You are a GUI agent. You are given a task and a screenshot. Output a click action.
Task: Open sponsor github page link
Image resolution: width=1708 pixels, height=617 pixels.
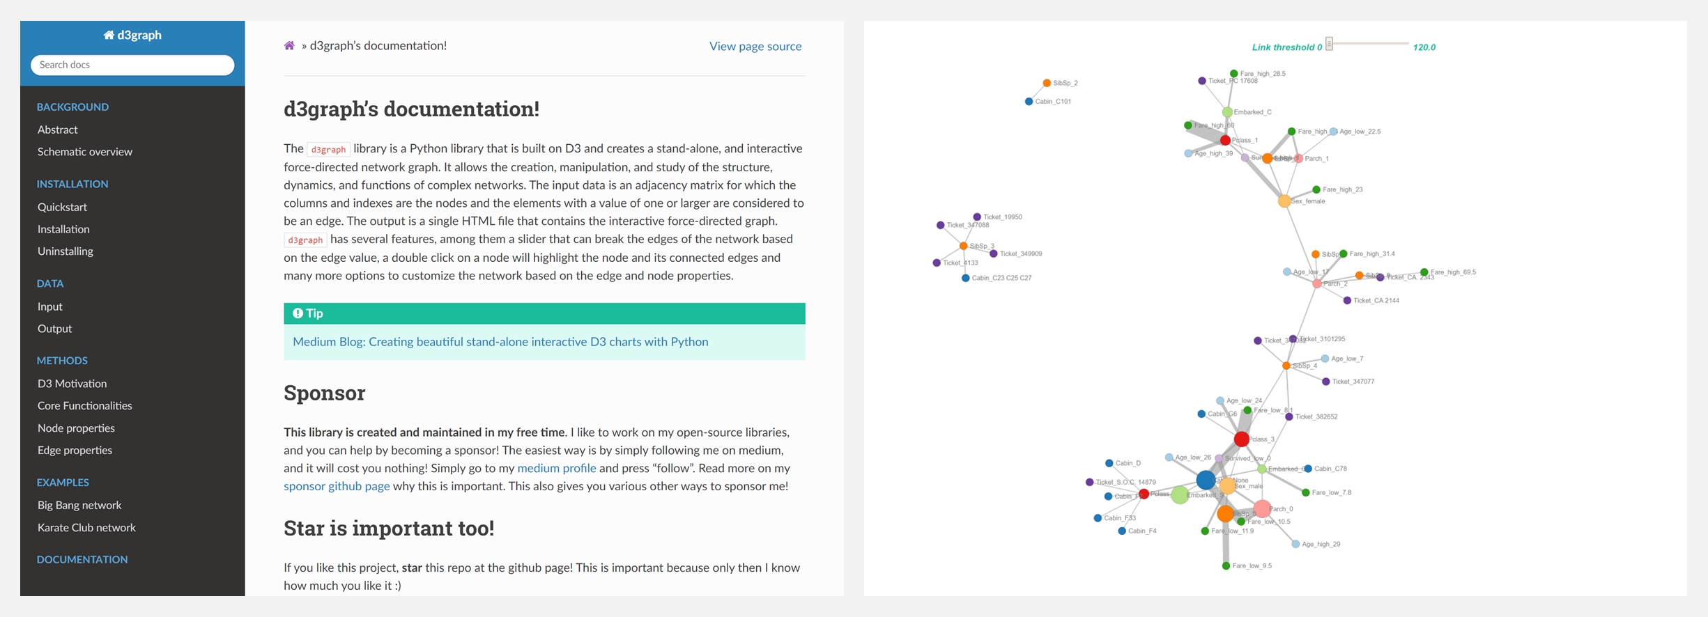(x=337, y=486)
